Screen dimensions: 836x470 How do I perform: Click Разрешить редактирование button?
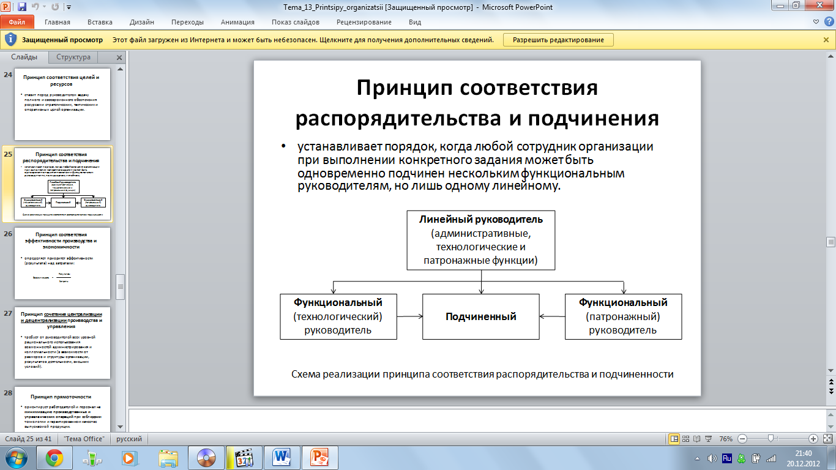[x=558, y=40]
